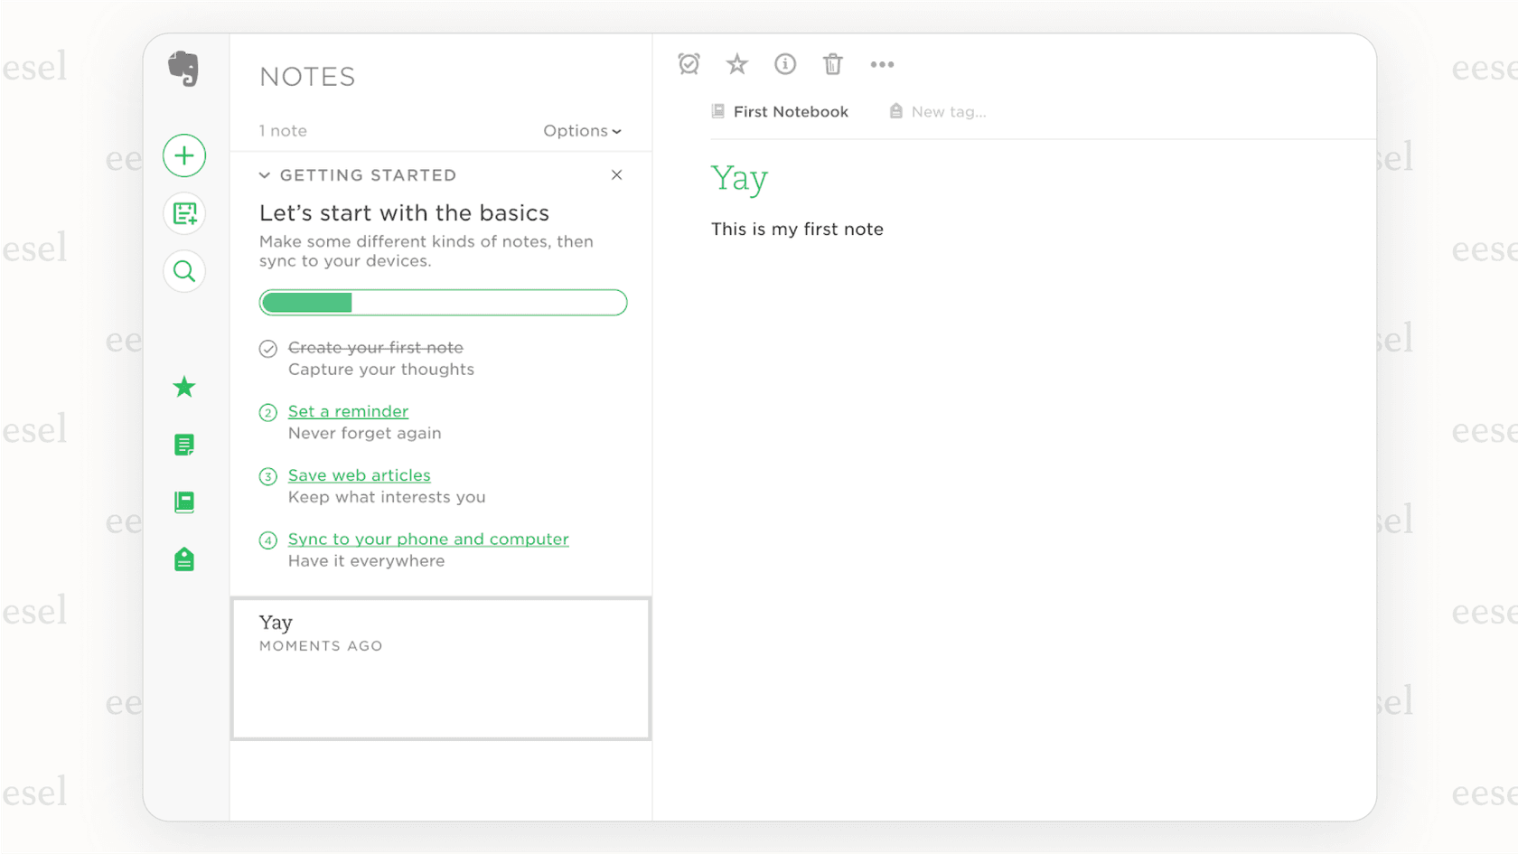This screenshot has height=854, width=1518.
Task: Create a new note with the plus icon
Action: pyautogui.click(x=184, y=155)
